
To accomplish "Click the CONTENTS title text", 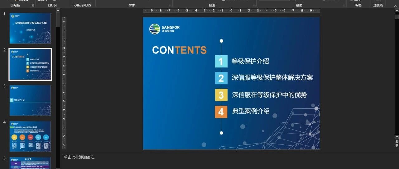I will [x=179, y=50].
